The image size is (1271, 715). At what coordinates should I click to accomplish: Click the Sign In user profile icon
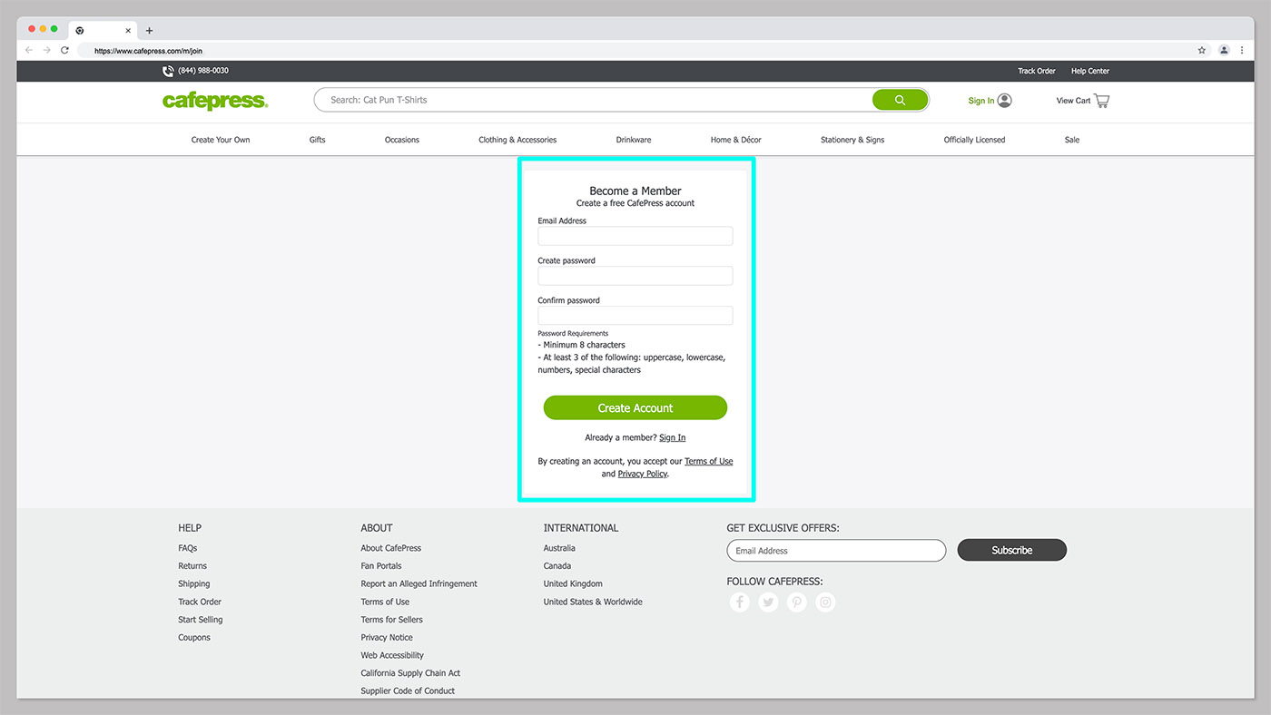tap(1004, 101)
